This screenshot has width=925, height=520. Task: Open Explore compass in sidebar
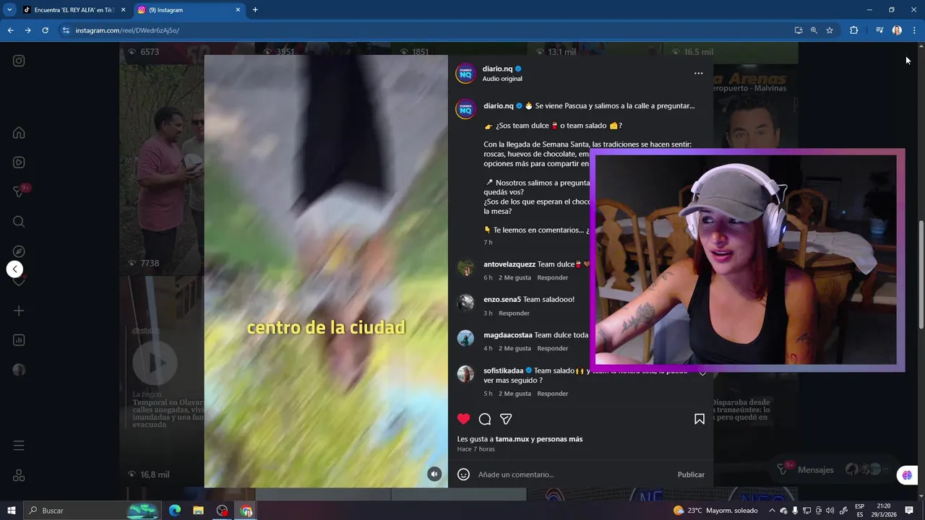[x=19, y=251]
